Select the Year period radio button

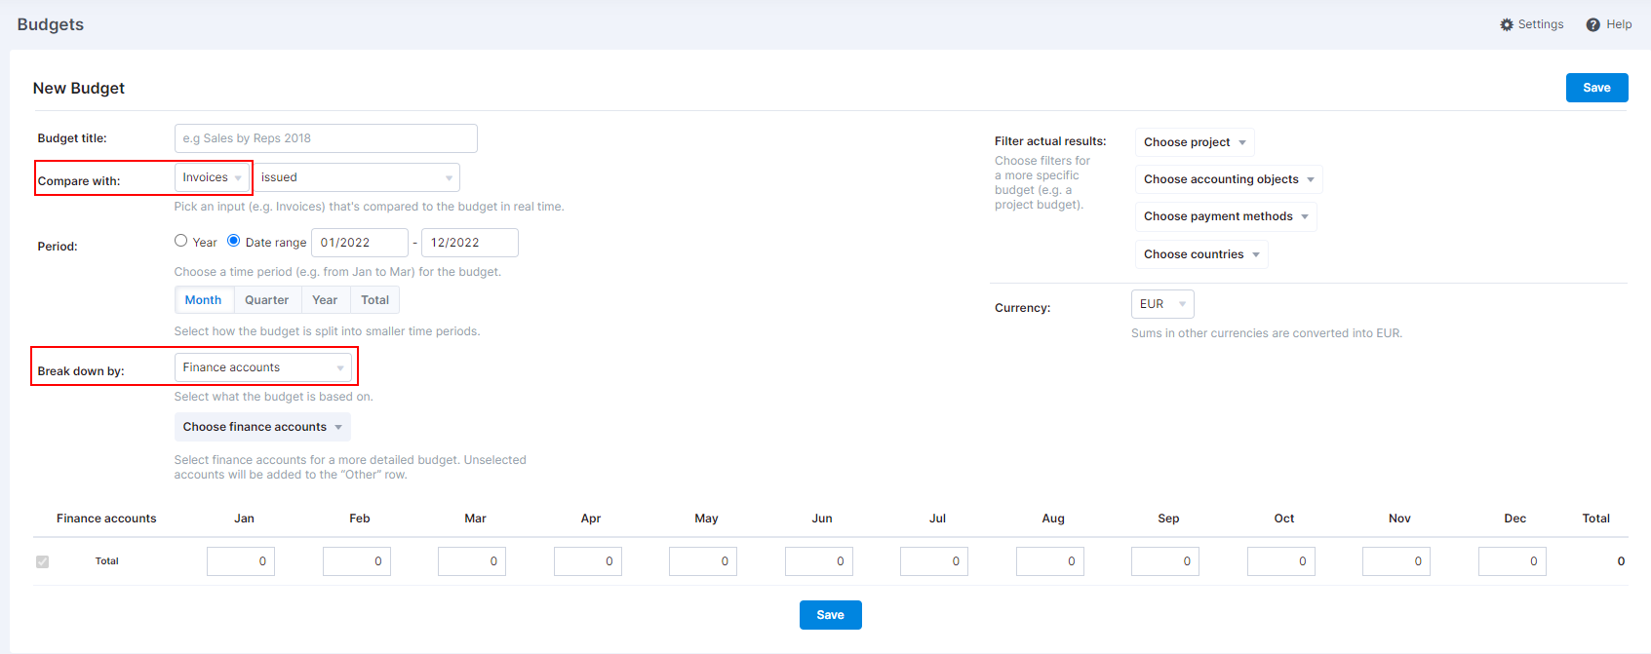[x=180, y=241]
